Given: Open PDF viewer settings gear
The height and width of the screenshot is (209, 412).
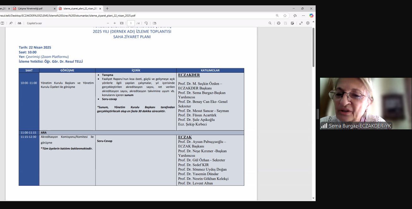Looking at the screenshot, I should click(x=308, y=23).
